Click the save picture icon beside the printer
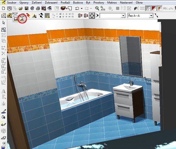This screenshot has height=149, width=176. coord(44,8)
